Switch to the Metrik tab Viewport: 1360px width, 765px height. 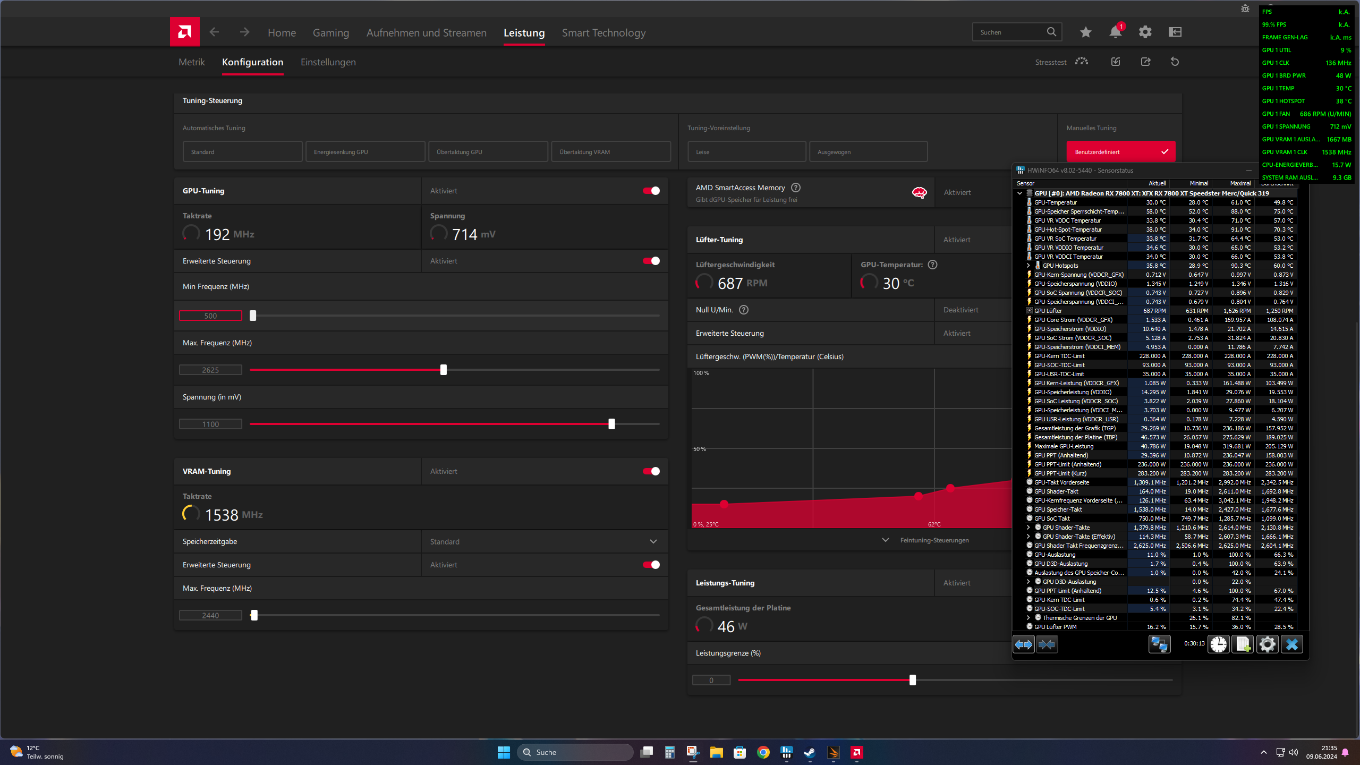pyautogui.click(x=191, y=62)
